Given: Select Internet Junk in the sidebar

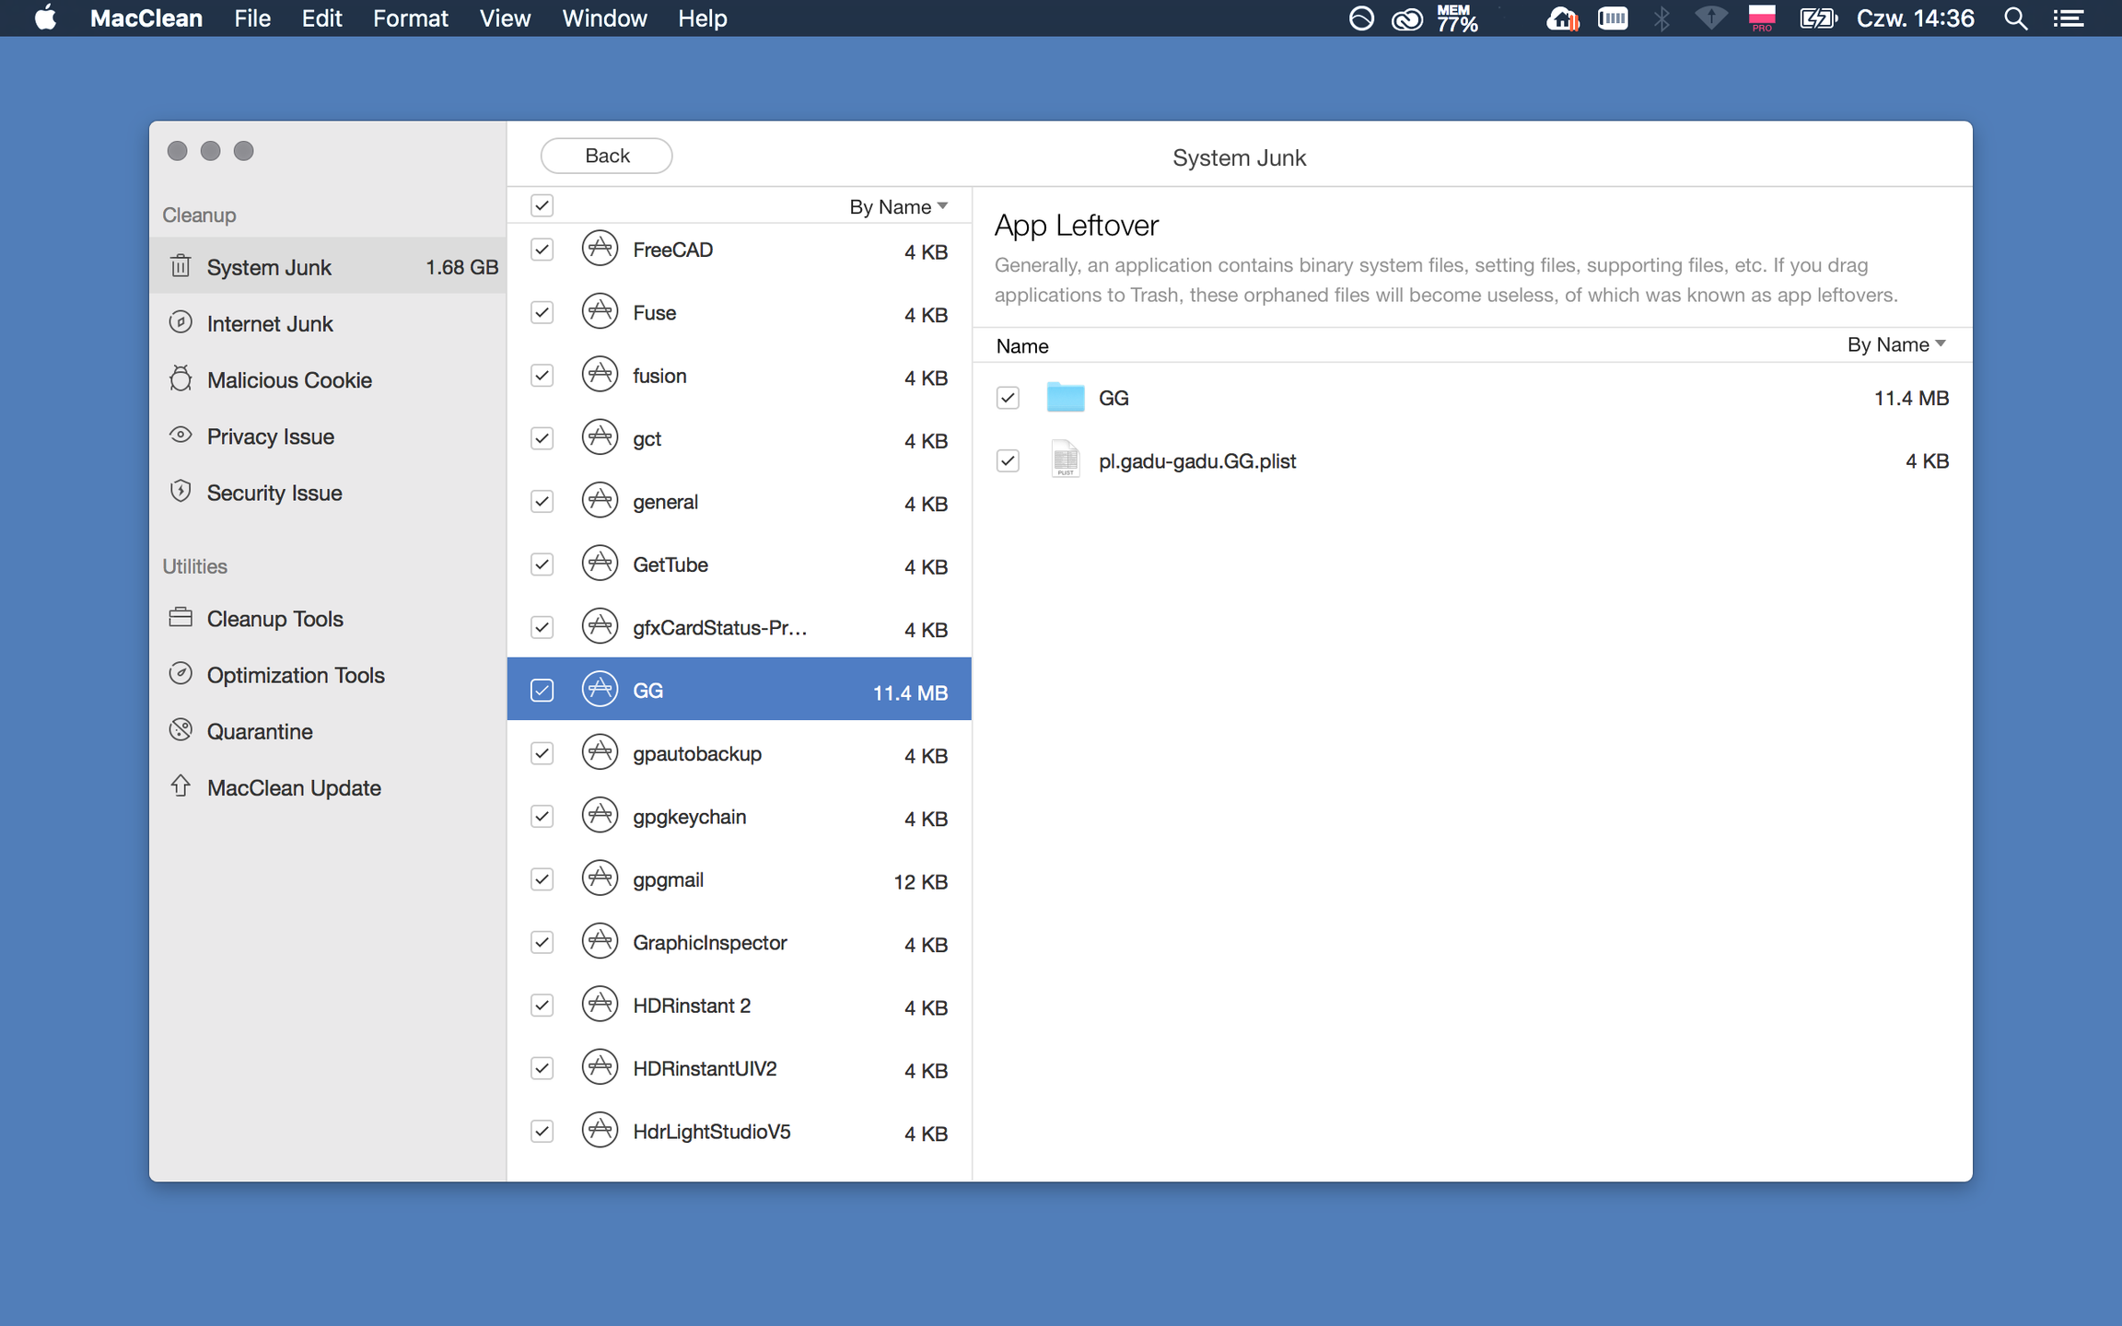Looking at the screenshot, I should pyautogui.click(x=328, y=323).
